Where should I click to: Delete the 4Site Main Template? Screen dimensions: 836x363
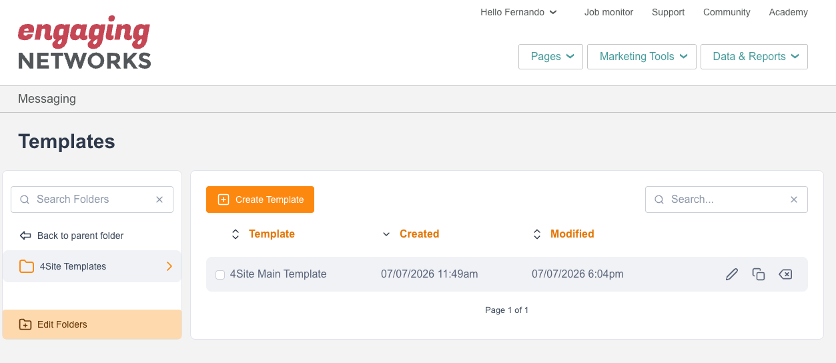point(785,274)
